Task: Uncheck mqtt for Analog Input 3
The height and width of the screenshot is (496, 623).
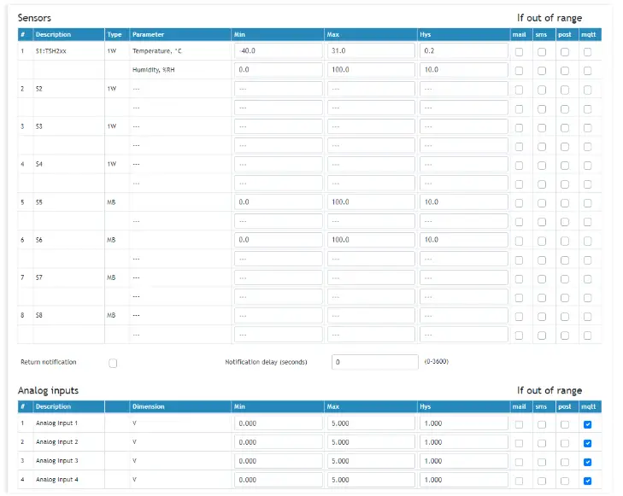Action: (587, 462)
